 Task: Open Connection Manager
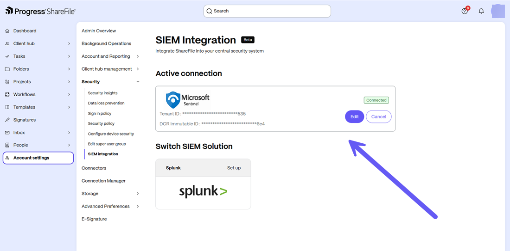[103, 181]
